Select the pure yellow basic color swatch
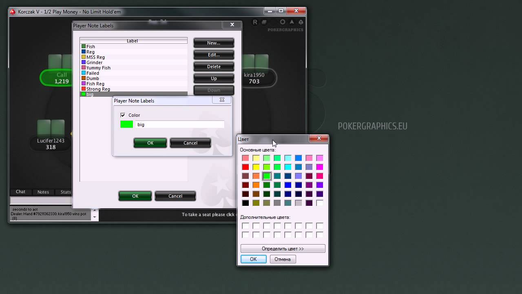Viewport: 522px width, 294px height. pyautogui.click(x=256, y=167)
